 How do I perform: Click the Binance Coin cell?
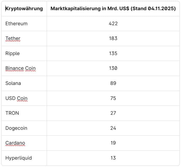coord(20,68)
